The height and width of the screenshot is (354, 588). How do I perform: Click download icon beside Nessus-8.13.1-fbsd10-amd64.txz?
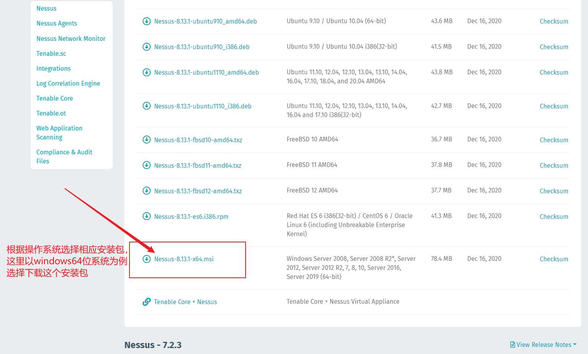[x=146, y=139]
